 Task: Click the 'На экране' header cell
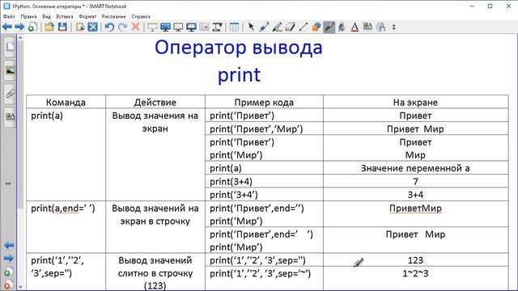(415, 102)
